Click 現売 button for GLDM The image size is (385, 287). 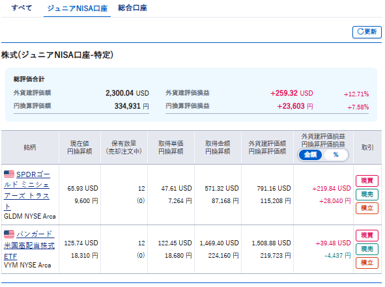(367, 195)
